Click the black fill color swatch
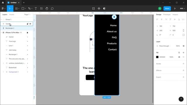Image resolution: width=187 pixels, height=105 pixels. click(x=157, y=57)
